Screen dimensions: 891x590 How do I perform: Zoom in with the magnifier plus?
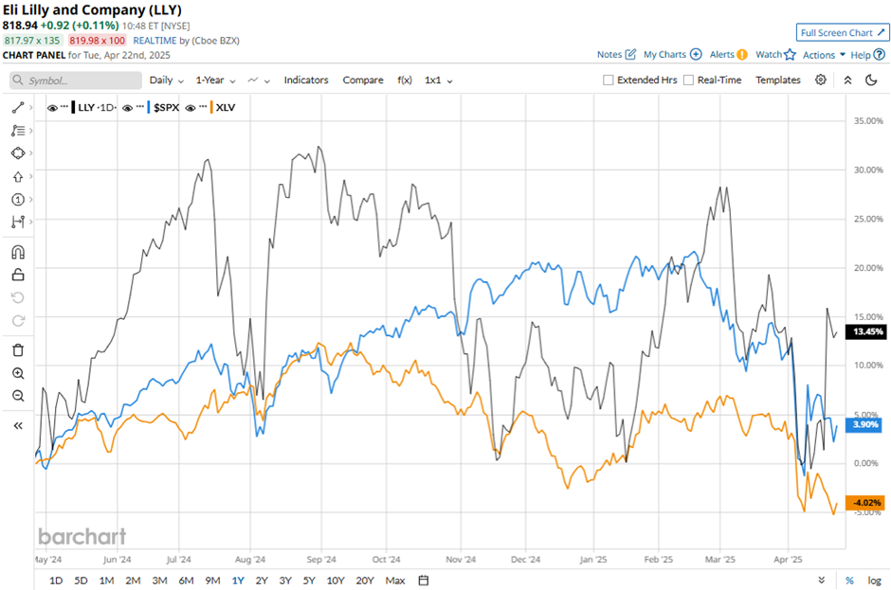[18, 373]
